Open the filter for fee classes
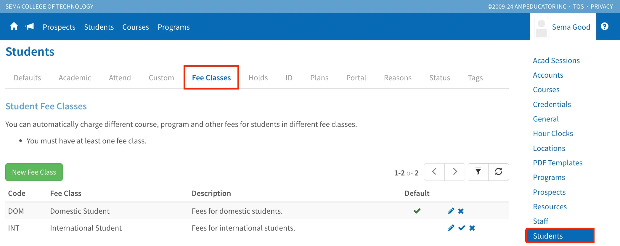Image resolution: width=620 pixels, height=246 pixels. [x=478, y=172]
